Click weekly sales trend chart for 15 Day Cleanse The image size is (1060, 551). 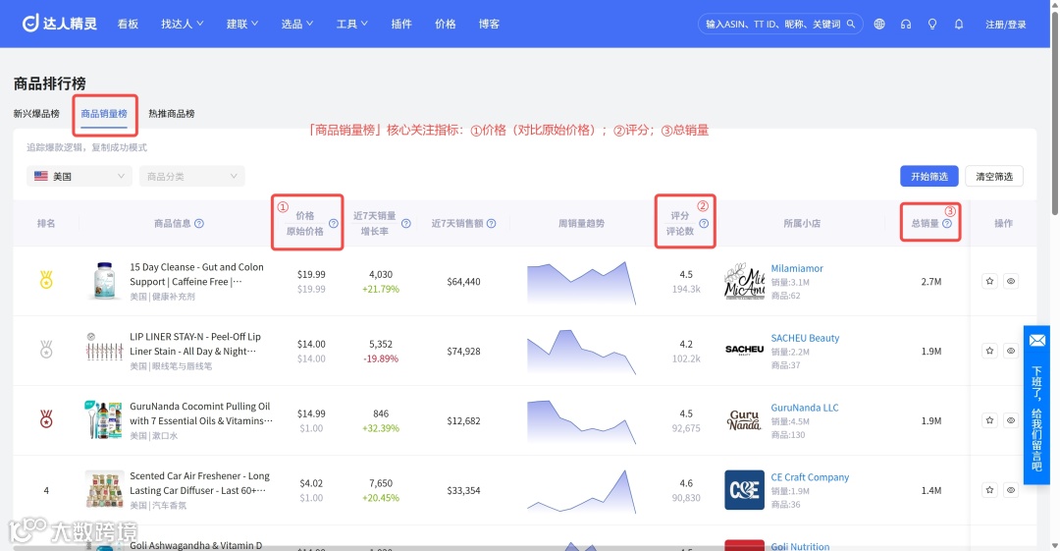coord(581,283)
